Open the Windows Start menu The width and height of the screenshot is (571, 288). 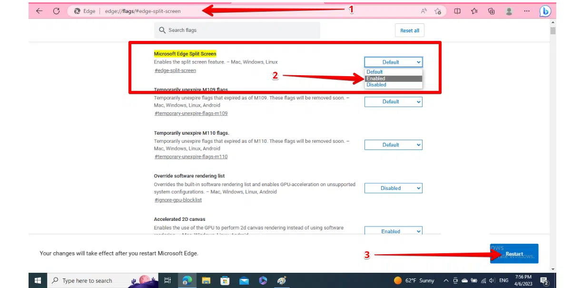click(x=38, y=280)
